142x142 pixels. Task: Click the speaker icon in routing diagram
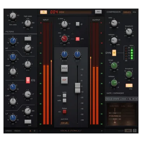(128, 122)
